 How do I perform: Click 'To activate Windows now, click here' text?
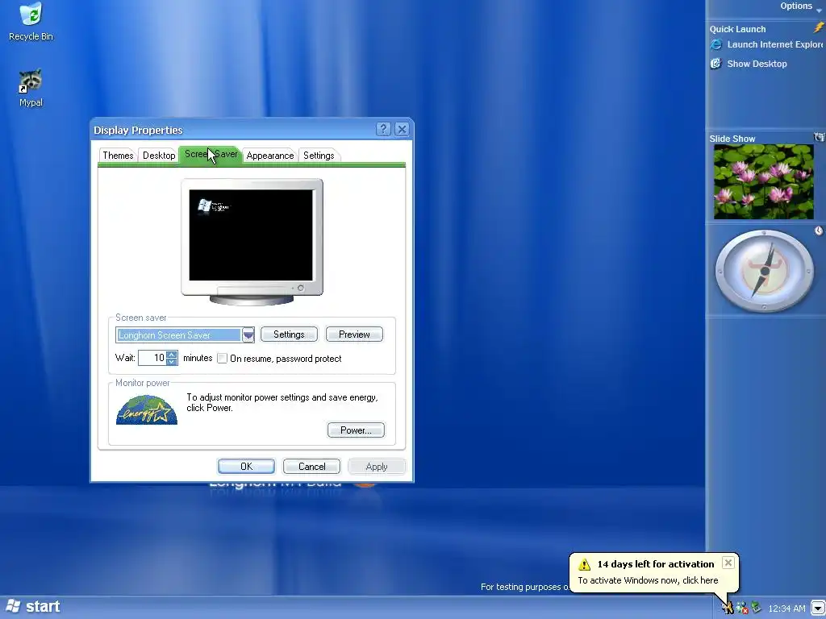tap(648, 580)
